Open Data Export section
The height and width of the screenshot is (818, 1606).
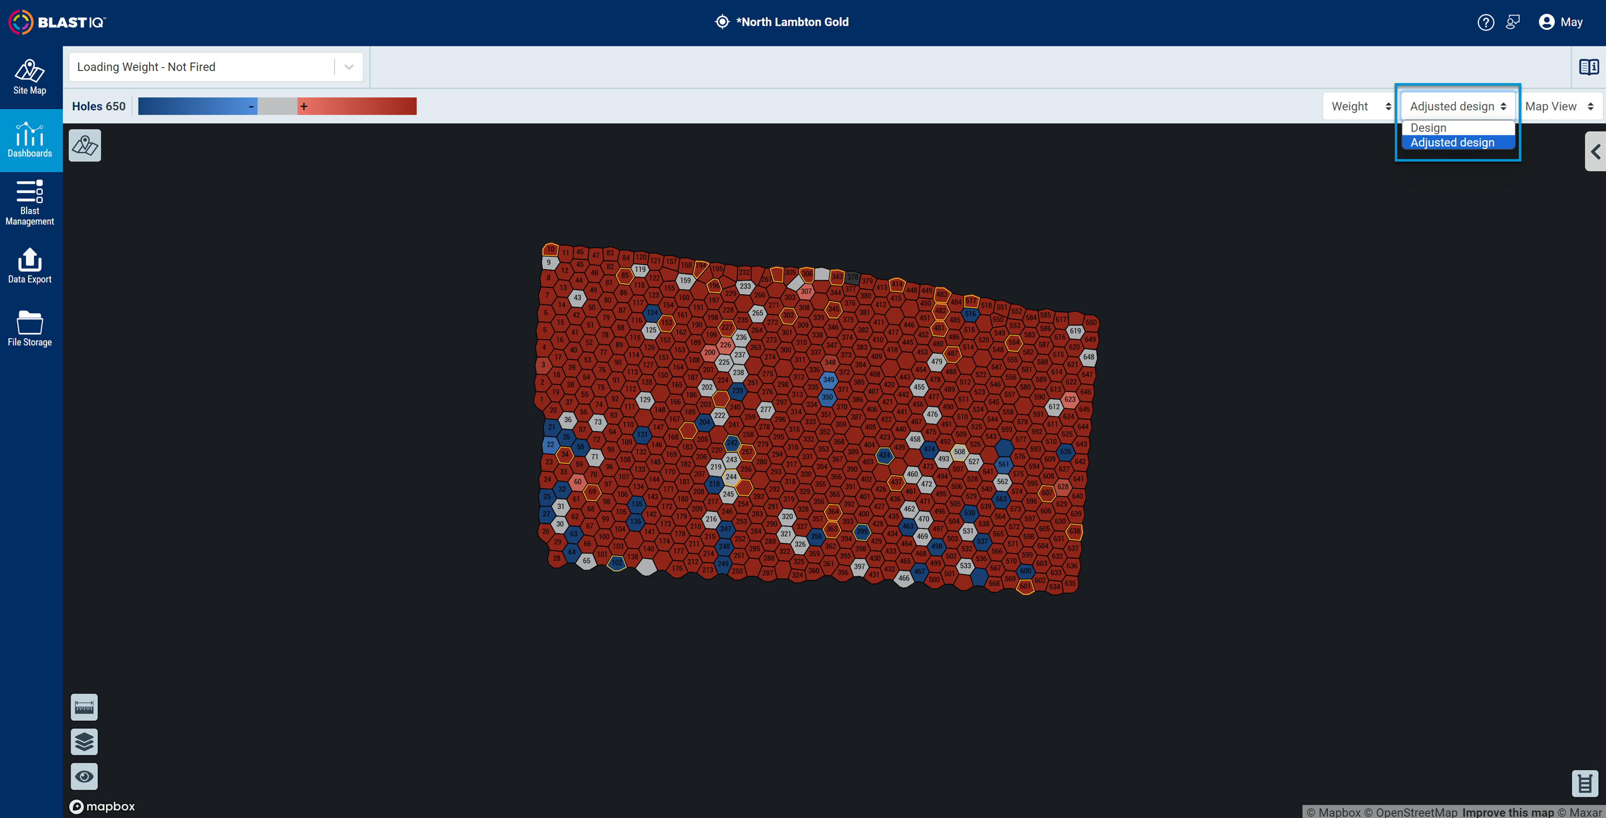click(30, 266)
